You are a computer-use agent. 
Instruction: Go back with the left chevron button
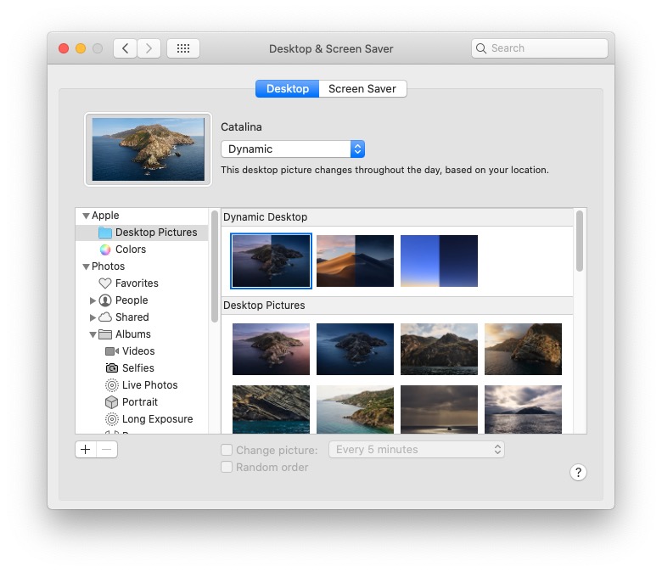[x=125, y=48]
